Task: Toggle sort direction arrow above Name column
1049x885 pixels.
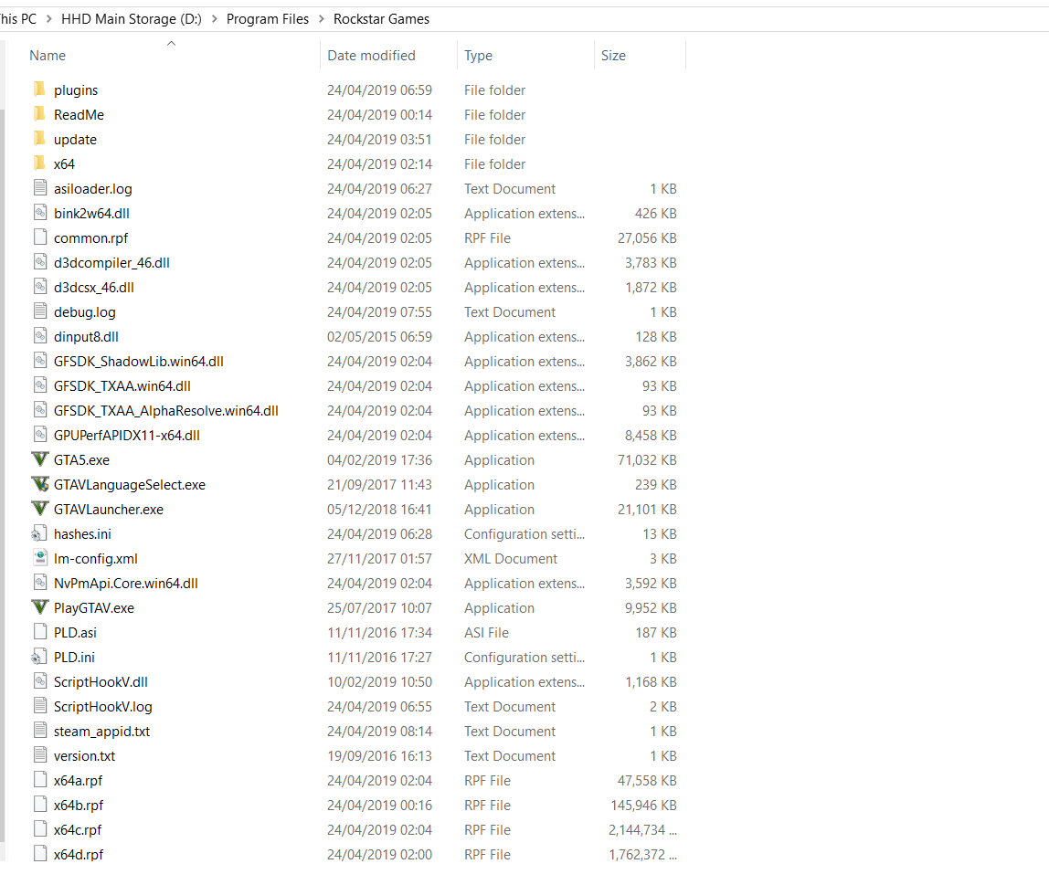Action: [171, 44]
